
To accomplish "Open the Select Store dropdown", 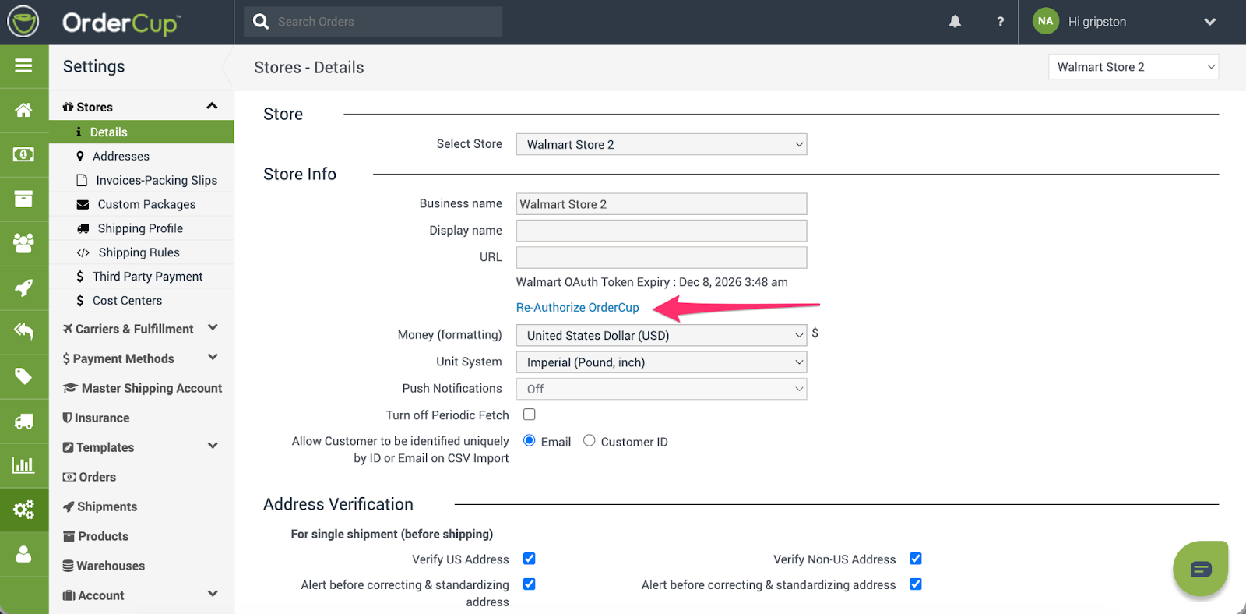I will click(661, 144).
